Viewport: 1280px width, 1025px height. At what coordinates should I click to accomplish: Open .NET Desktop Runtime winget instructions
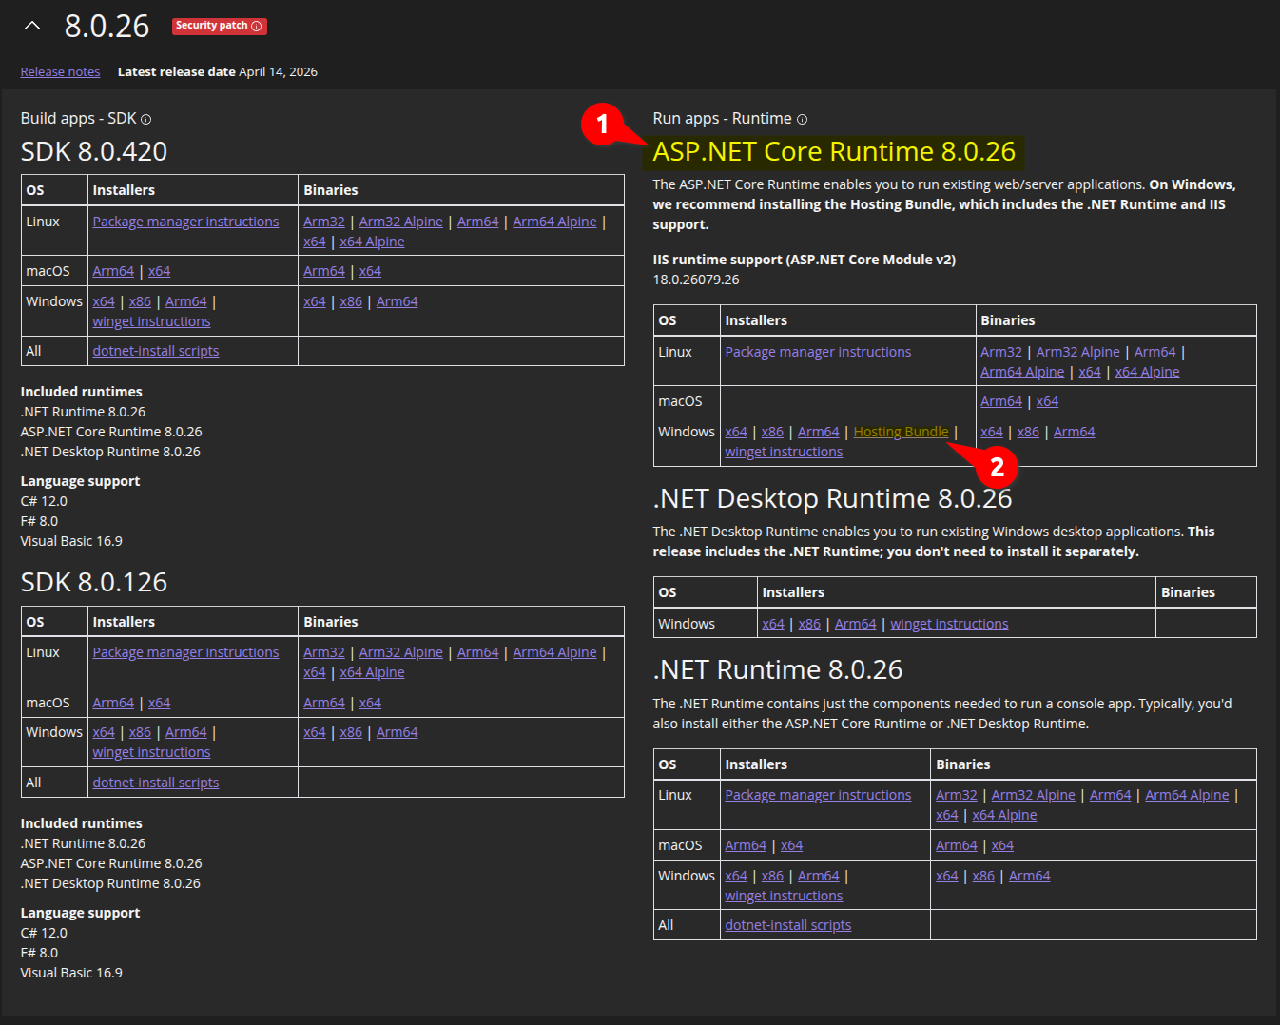tap(949, 624)
